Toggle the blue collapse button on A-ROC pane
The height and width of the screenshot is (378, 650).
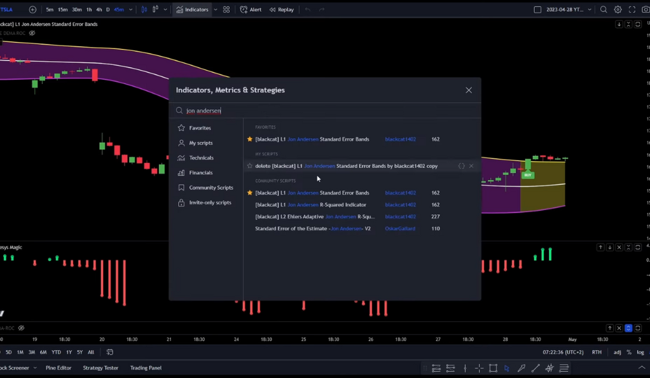point(628,328)
